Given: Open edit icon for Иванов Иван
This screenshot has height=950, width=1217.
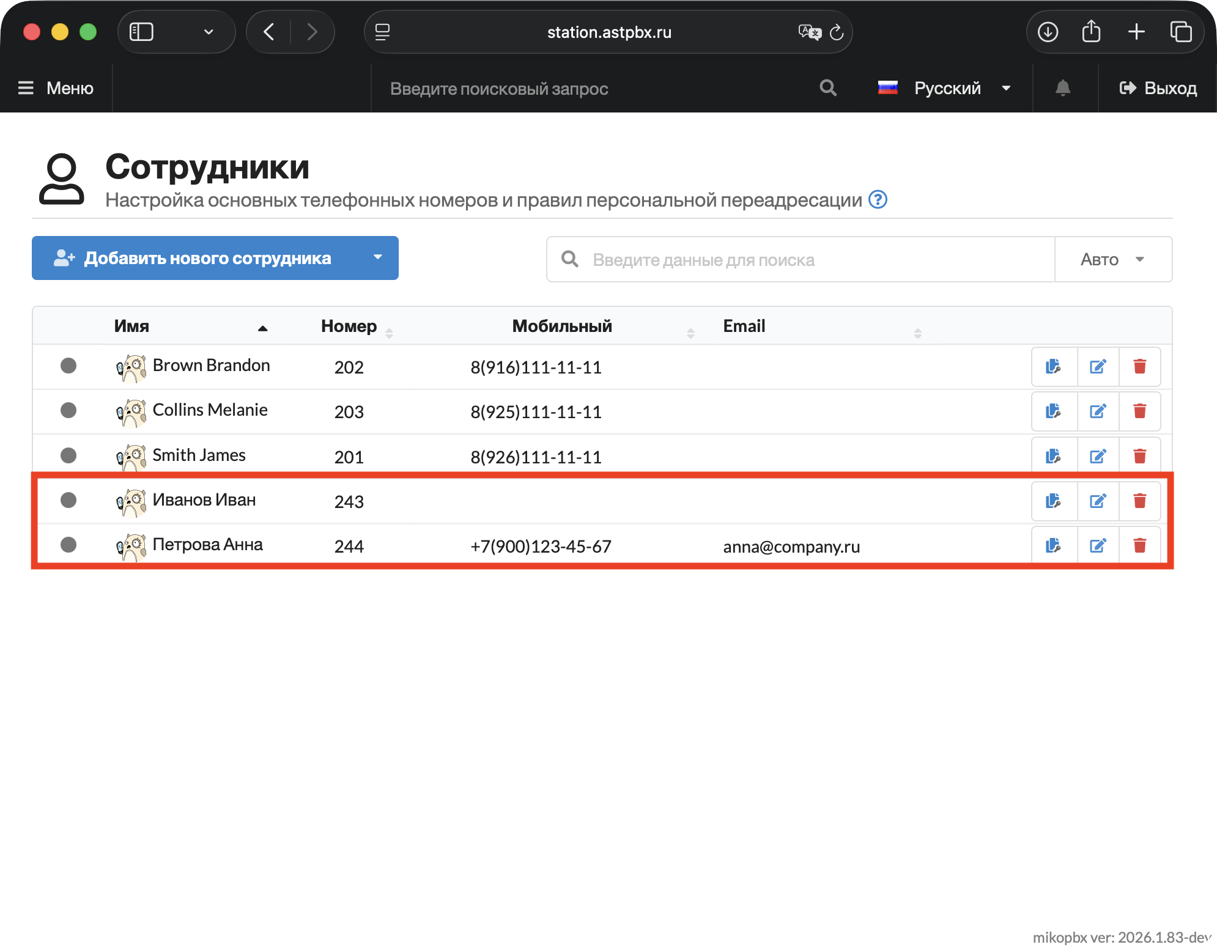Looking at the screenshot, I should (1098, 501).
